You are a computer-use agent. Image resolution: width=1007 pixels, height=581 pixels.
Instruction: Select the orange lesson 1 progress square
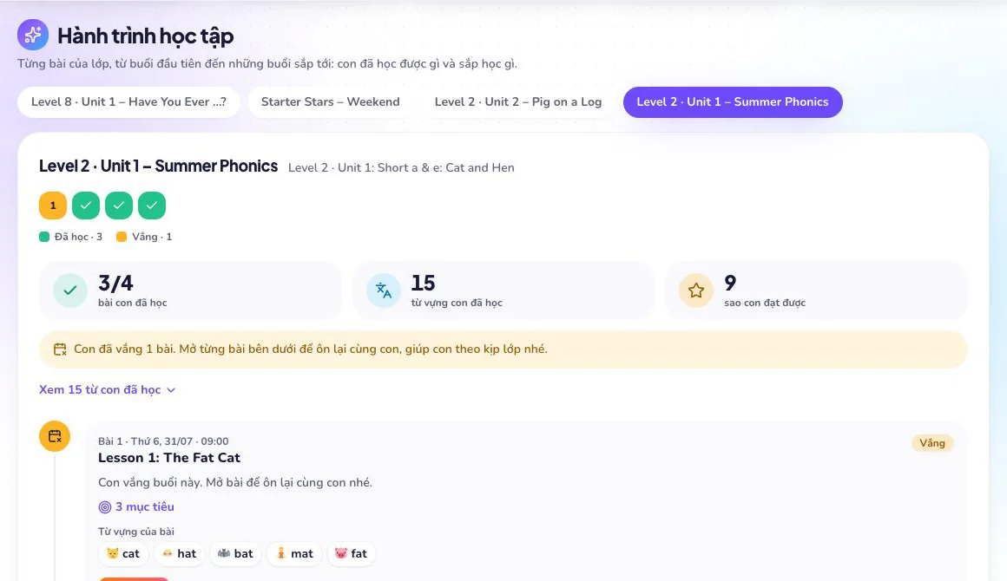tap(53, 206)
